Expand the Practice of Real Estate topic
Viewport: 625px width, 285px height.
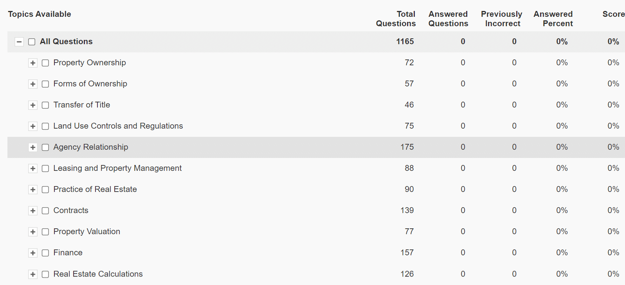pyautogui.click(x=33, y=190)
